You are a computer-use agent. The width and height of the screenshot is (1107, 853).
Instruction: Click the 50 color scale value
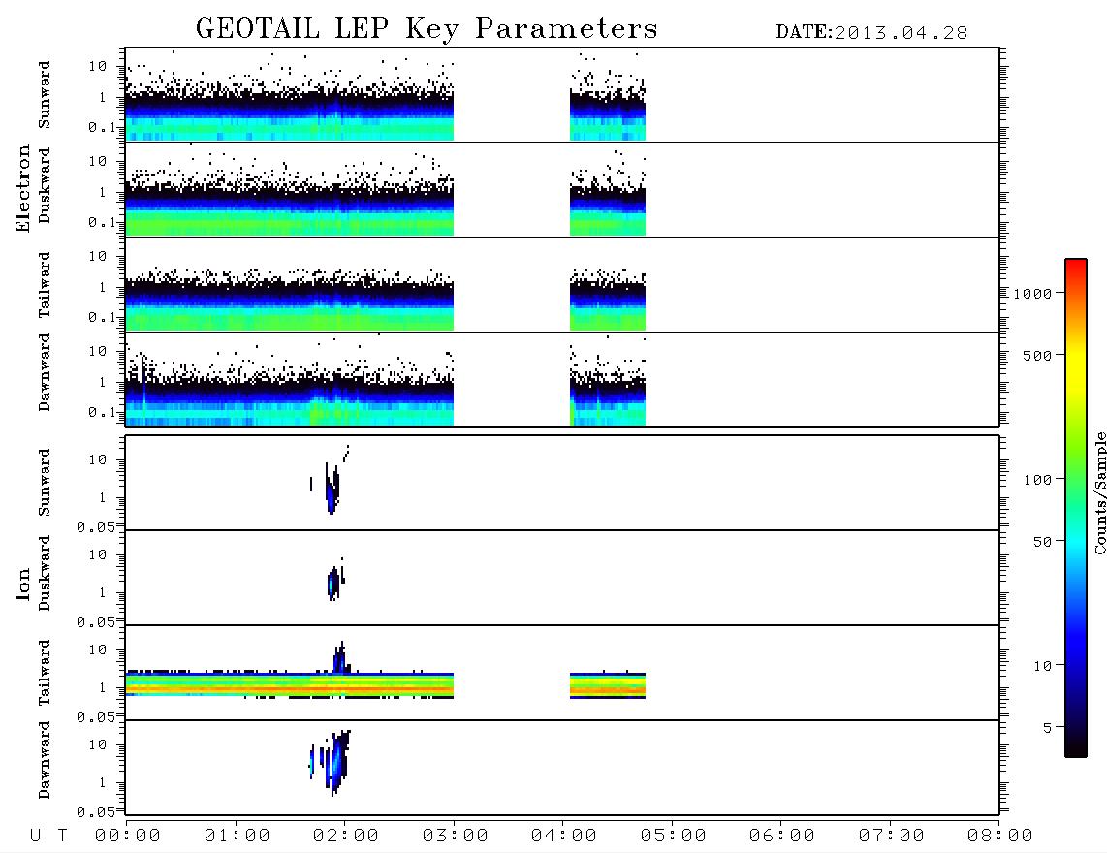[1042, 542]
